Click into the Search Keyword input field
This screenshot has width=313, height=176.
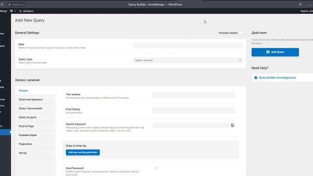tap(191, 125)
